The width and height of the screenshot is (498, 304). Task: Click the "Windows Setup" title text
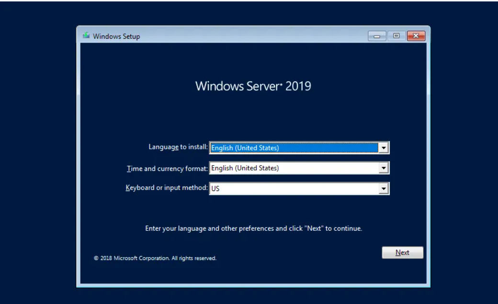pos(116,36)
